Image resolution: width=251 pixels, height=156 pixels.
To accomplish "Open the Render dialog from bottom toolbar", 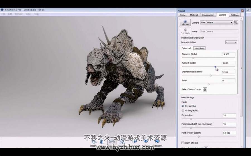I will point(146,143).
